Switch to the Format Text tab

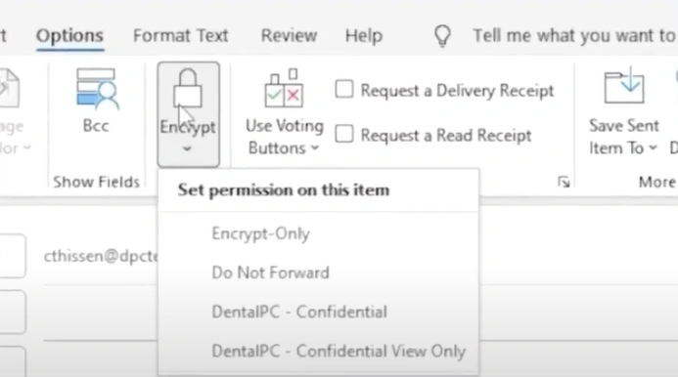pyautogui.click(x=180, y=36)
